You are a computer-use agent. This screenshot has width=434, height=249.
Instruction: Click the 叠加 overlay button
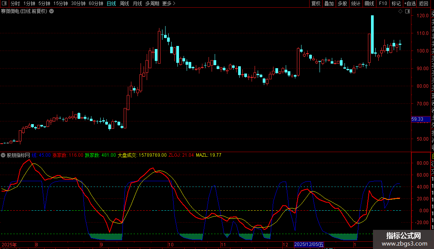pyautogui.click(x=329, y=3)
